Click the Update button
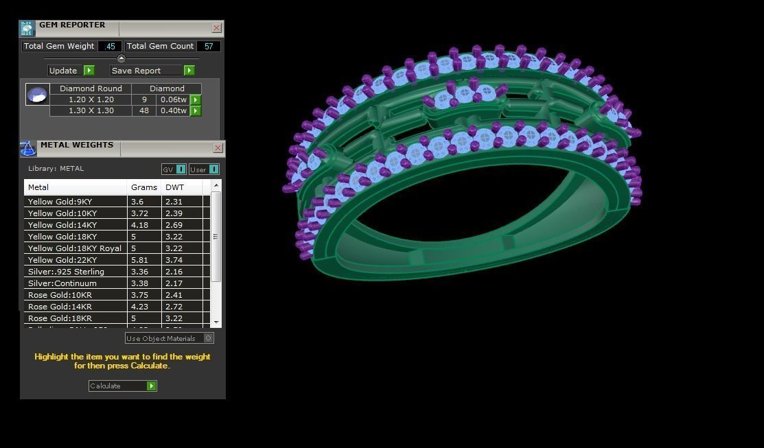The height and width of the screenshot is (448, 764). tap(71, 71)
